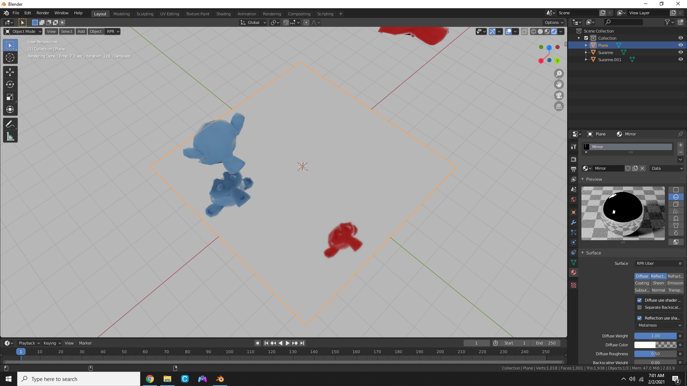Activate the Move tool
Image resolution: width=687 pixels, height=386 pixels.
[10, 72]
